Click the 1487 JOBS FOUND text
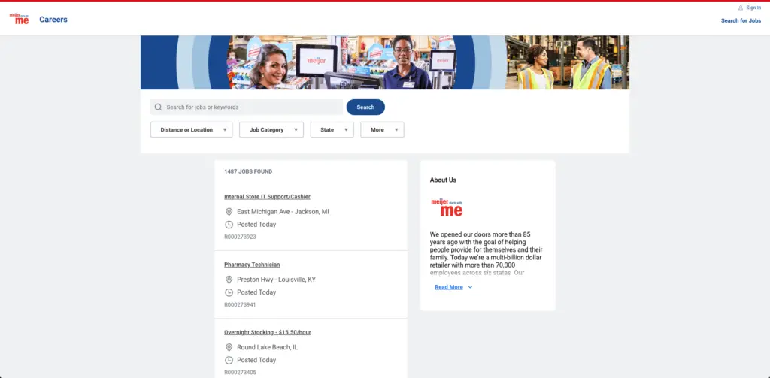 pos(248,172)
